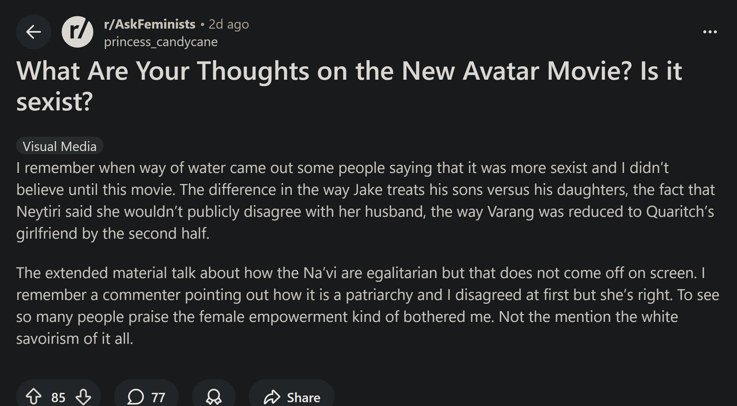This screenshot has height=406, width=737.
Task: Click the vote score 85
Action: [x=58, y=397]
